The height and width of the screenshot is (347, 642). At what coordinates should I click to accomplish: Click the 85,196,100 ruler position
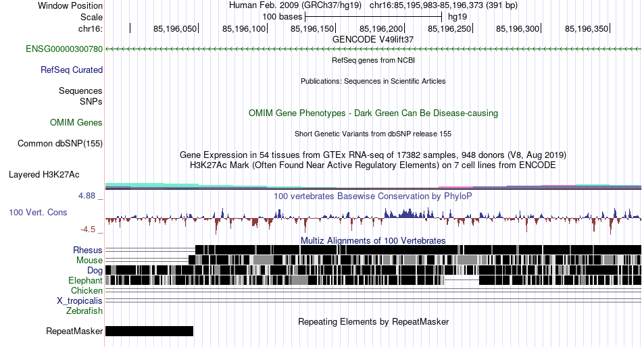244,28
